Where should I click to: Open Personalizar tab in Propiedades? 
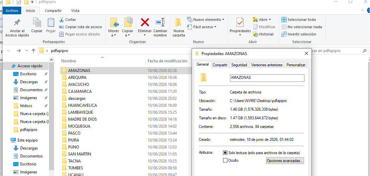(296, 65)
